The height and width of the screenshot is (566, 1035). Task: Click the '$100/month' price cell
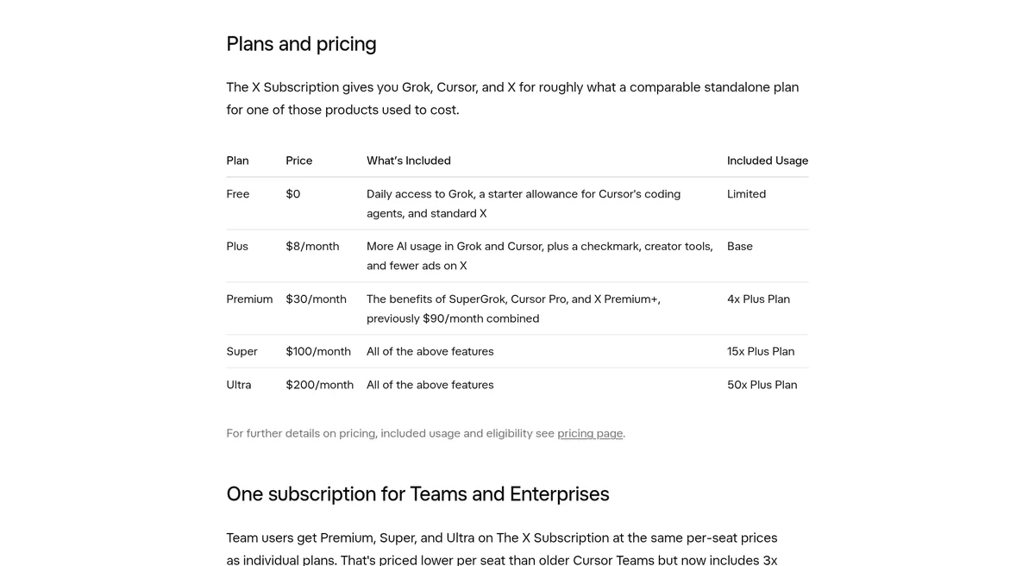pos(318,352)
